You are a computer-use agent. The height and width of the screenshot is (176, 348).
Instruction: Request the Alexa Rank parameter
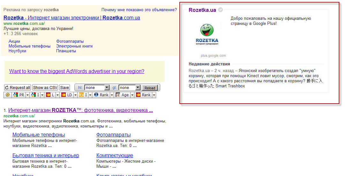(101, 95)
